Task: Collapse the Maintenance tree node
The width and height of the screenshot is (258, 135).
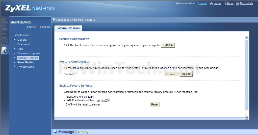Action: pyautogui.click(x=11, y=35)
